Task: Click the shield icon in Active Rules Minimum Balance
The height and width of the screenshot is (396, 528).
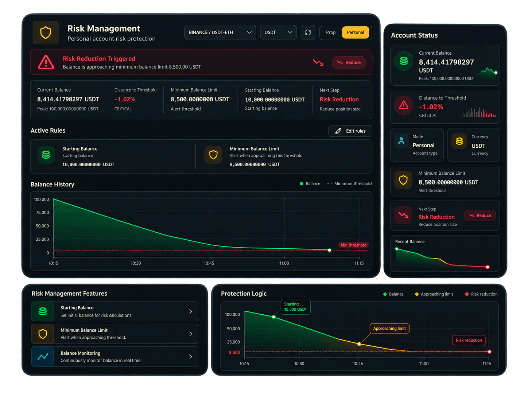Action: pyautogui.click(x=213, y=155)
